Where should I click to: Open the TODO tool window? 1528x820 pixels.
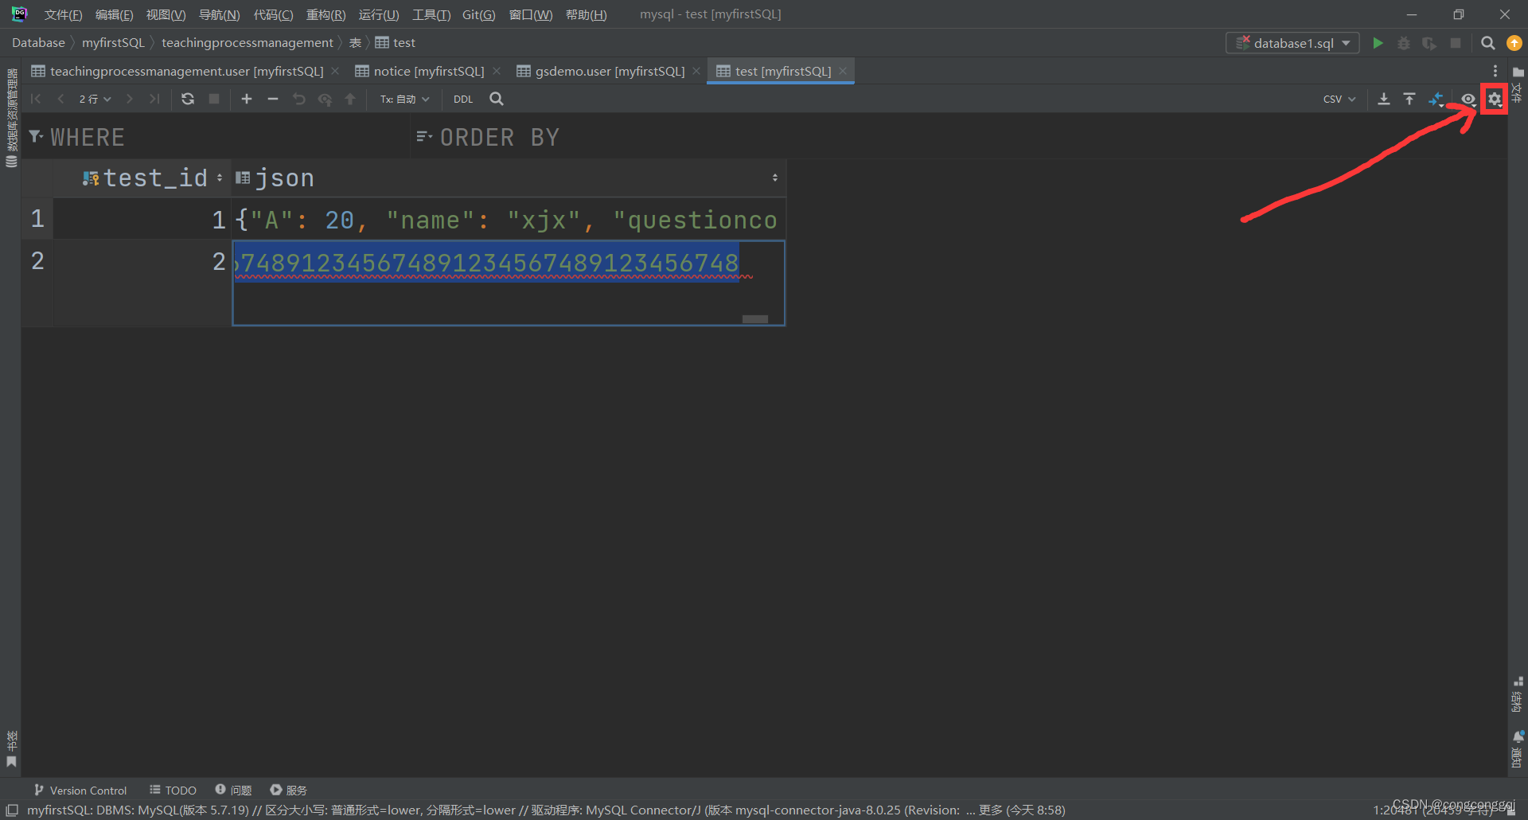click(173, 790)
